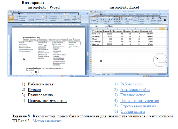Select cell Клавиатура in Excel table
Screen dimensions: 178x129
(97, 42)
